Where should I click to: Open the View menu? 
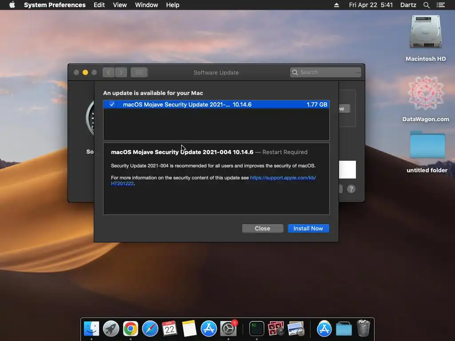(120, 5)
